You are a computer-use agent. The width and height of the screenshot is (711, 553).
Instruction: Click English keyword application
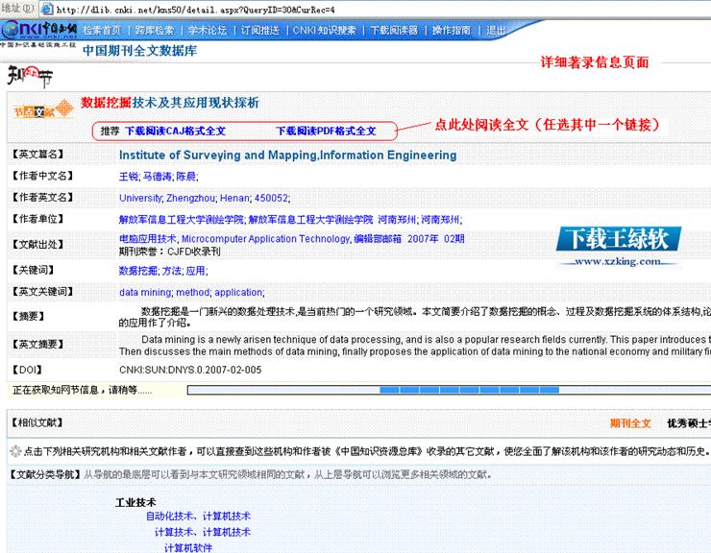point(238,293)
